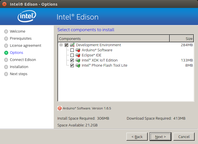Click the Options step label
This screenshot has width=198, height=144.
tap(16, 53)
